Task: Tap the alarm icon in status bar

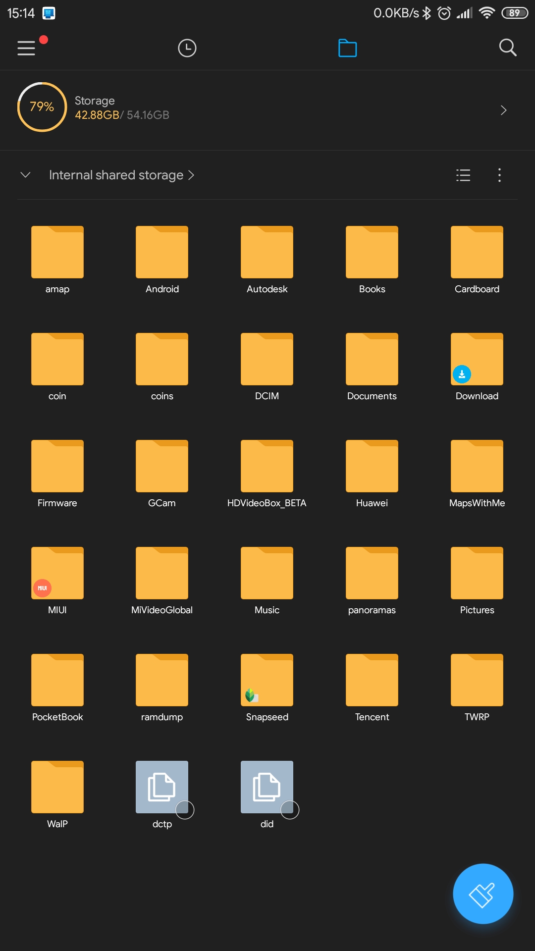Action: (444, 13)
